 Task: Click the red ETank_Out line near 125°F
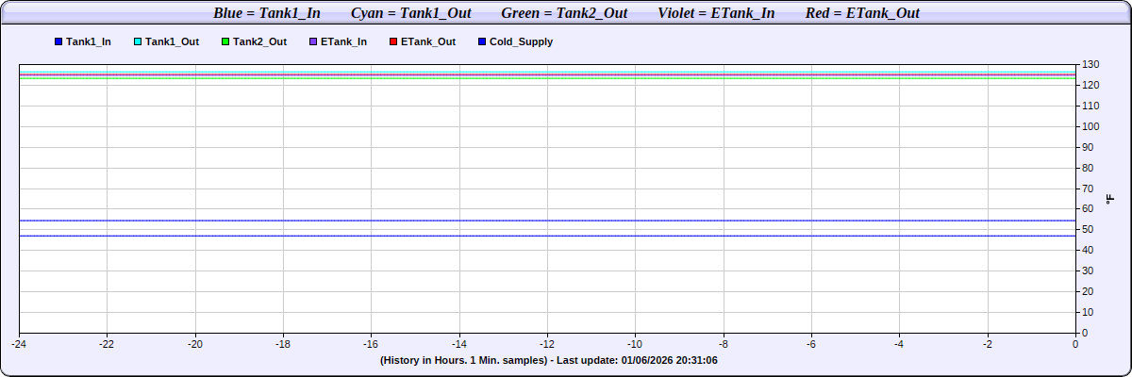tap(547, 74)
